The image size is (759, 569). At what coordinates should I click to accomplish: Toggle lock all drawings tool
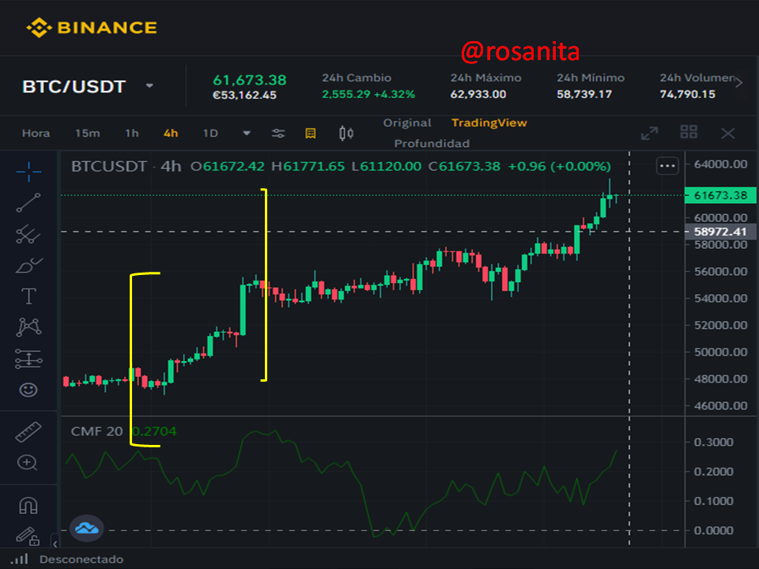click(28, 536)
